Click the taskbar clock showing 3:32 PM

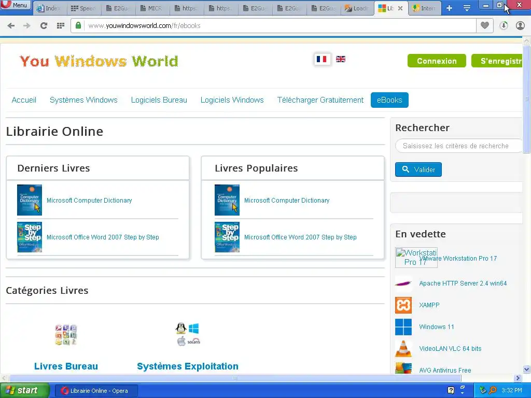(512, 391)
